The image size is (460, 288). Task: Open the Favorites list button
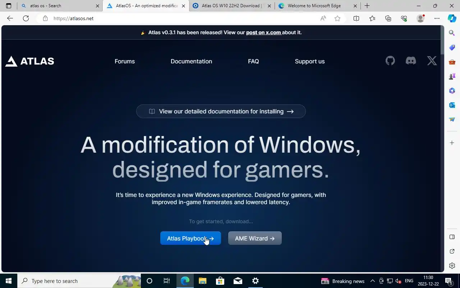click(x=372, y=18)
